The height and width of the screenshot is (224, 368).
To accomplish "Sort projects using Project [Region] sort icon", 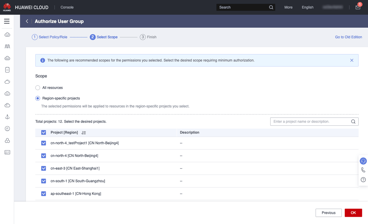I will (83, 133).
